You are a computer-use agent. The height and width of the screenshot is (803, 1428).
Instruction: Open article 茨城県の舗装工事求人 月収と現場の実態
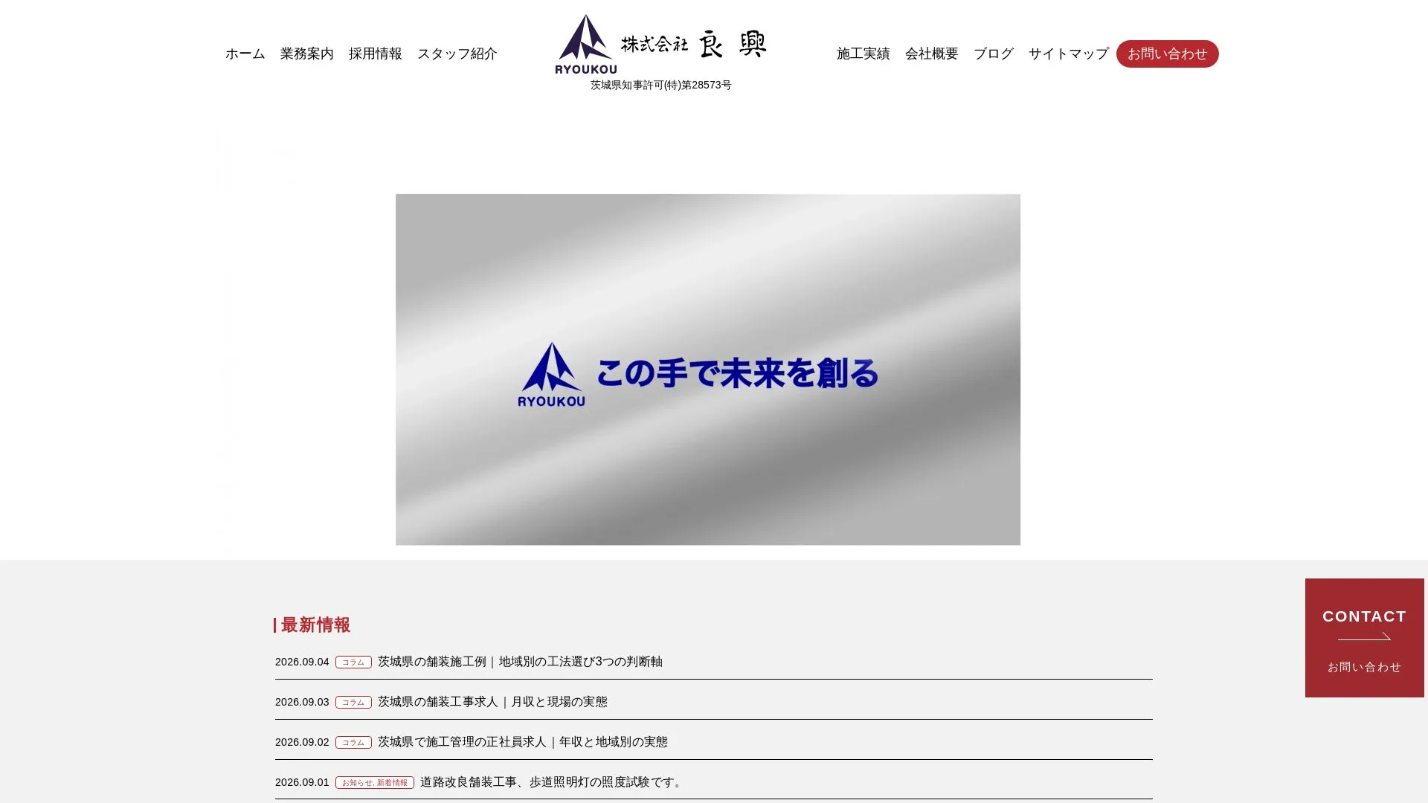click(492, 702)
